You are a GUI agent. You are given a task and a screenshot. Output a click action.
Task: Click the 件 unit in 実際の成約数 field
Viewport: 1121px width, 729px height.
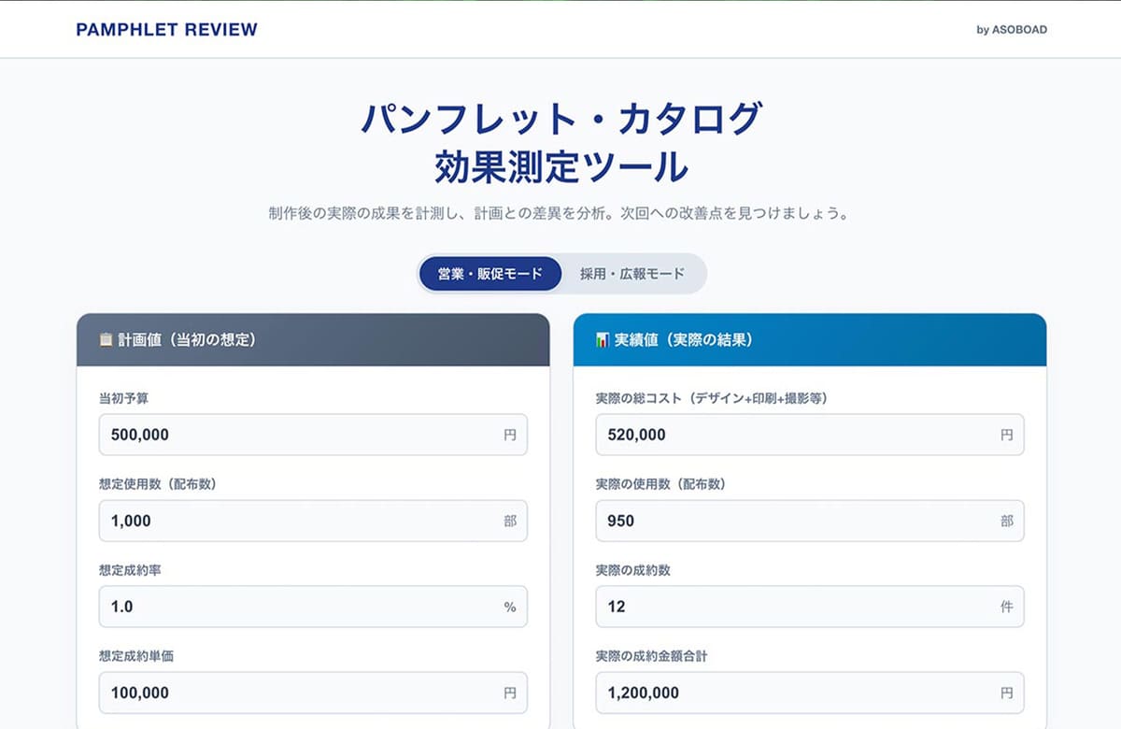(1006, 607)
